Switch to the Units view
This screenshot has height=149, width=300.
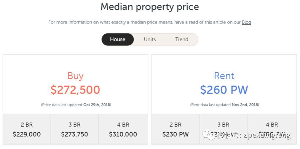[x=150, y=39]
